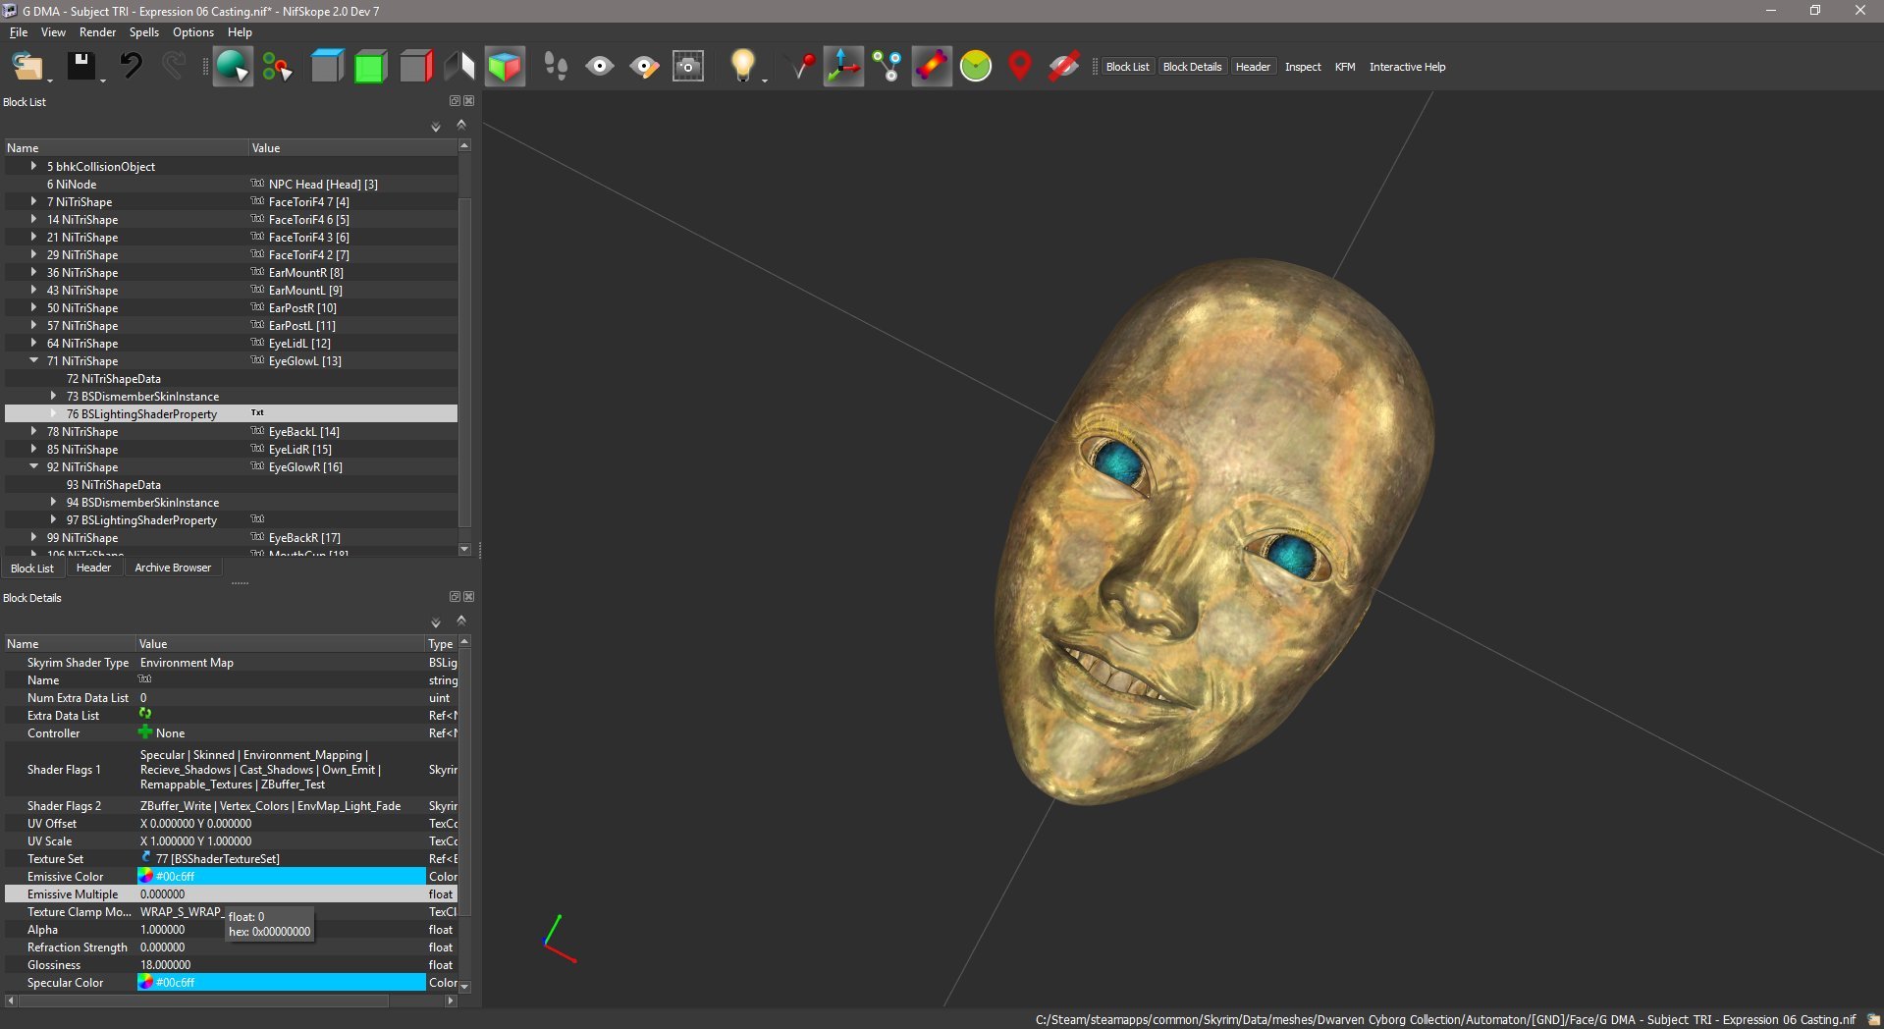
Task: Click the Load file toolbar icon
Action: coord(27,67)
